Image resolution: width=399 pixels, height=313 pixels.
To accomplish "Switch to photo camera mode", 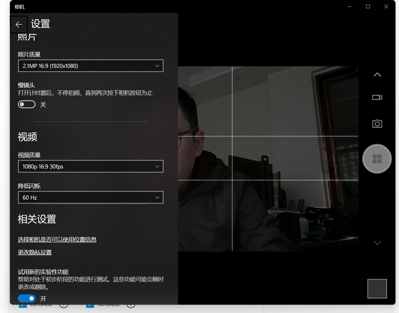I will point(377,124).
